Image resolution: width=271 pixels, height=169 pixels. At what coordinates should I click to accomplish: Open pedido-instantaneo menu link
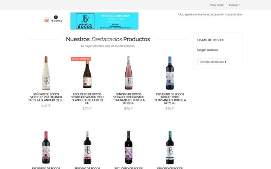pos(198,15)
